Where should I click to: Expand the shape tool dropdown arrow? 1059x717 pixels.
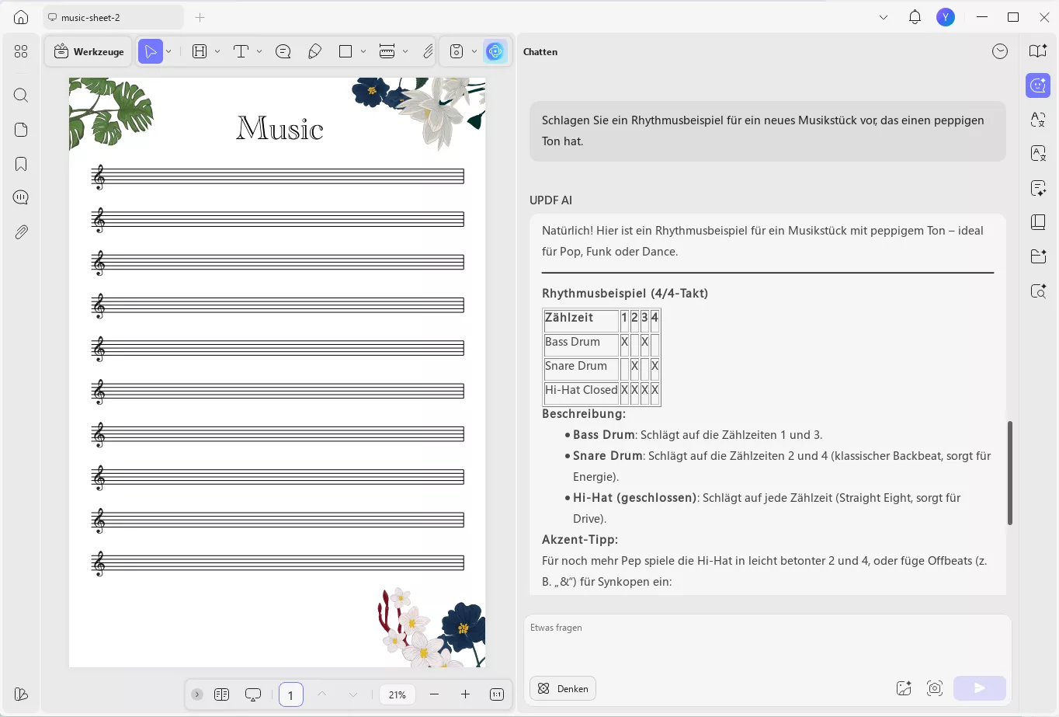tap(363, 51)
